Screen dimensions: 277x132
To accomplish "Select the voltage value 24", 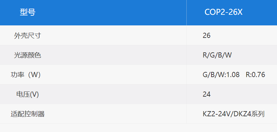I will click(x=207, y=94).
